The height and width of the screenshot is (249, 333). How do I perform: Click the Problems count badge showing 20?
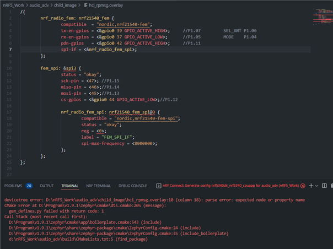[x=29, y=186]
